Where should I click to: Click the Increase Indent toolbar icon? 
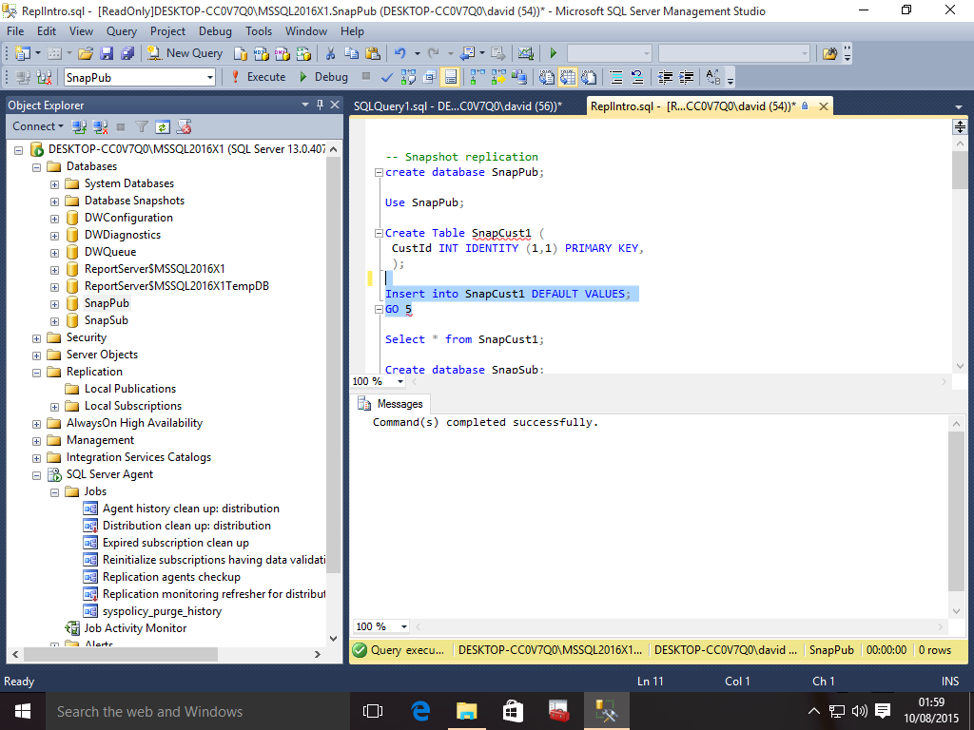point(685,77)
